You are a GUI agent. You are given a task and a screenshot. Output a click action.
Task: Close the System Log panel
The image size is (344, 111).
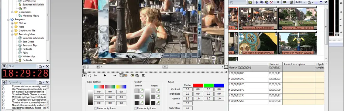pyautogui.click(x=47, y=82)
